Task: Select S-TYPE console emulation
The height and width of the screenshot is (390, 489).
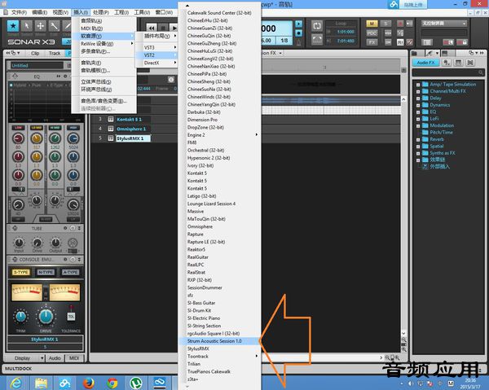Action: [x=21, y=272]
